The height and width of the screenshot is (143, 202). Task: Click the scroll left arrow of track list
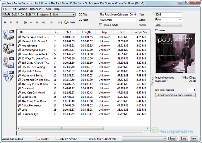tap(18, 128)
